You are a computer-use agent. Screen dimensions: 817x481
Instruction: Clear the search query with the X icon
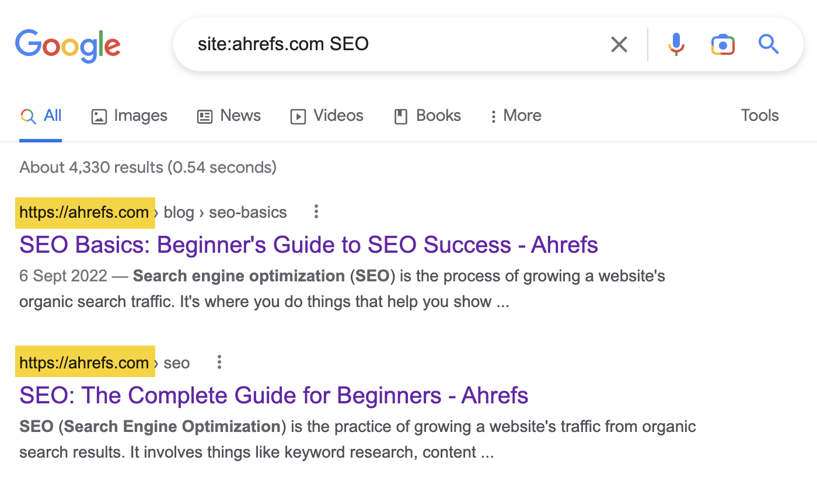point(619,44)
